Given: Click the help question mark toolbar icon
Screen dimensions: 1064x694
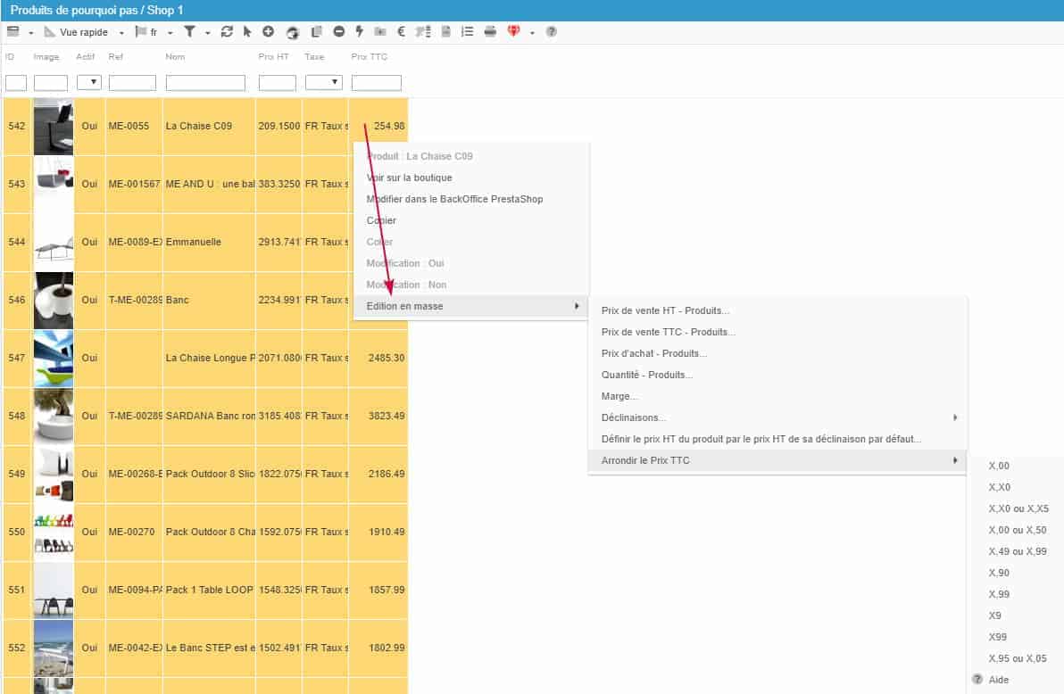Looking at the screenshot, I should pyautogui.click(x=552, y=32).
